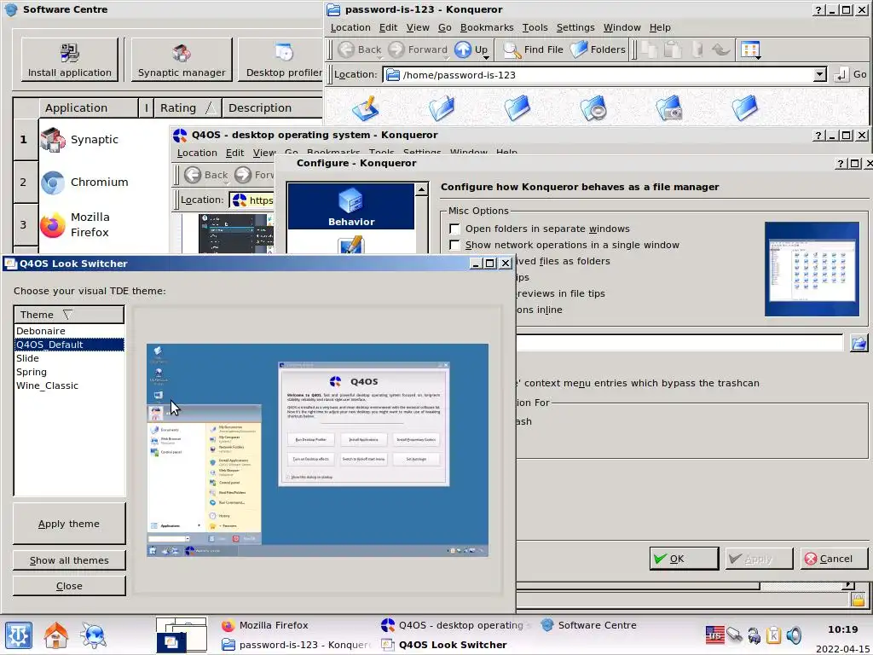Open the Desktop folder icon with pencil

coord(366,108)
